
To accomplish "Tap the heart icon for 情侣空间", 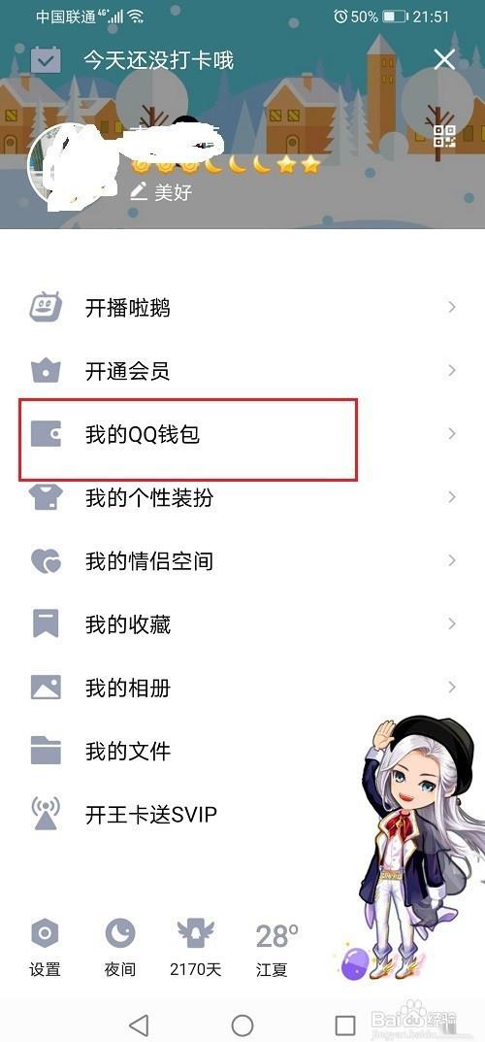I will pyautogui.click(x=46, y=561).
